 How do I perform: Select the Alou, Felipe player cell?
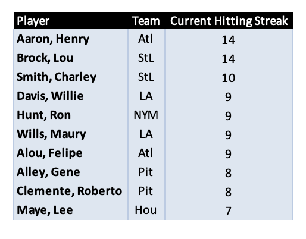pos(71,153)
